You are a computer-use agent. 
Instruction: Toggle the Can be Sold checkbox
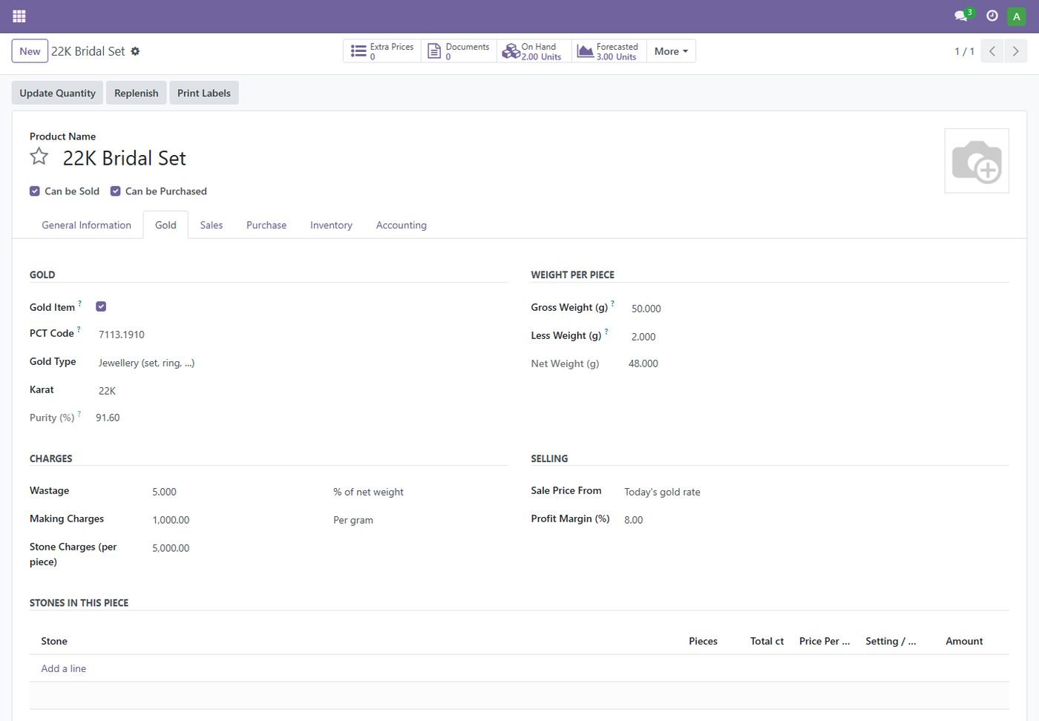[x=35, y=191]
